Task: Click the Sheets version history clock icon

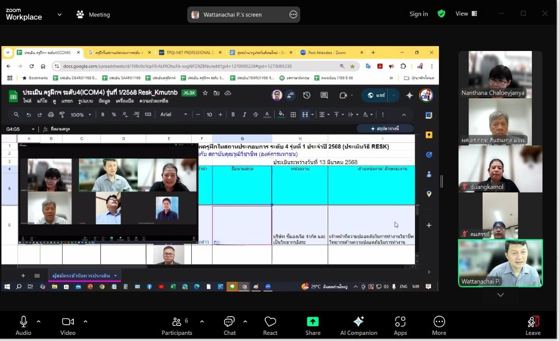Action: coord(307,95)
